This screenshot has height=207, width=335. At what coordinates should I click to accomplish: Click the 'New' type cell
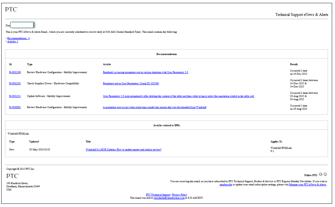click(x=12, y=149)
